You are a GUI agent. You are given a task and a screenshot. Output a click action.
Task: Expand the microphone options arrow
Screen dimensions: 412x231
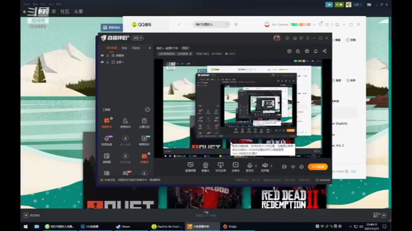[256, 166]
